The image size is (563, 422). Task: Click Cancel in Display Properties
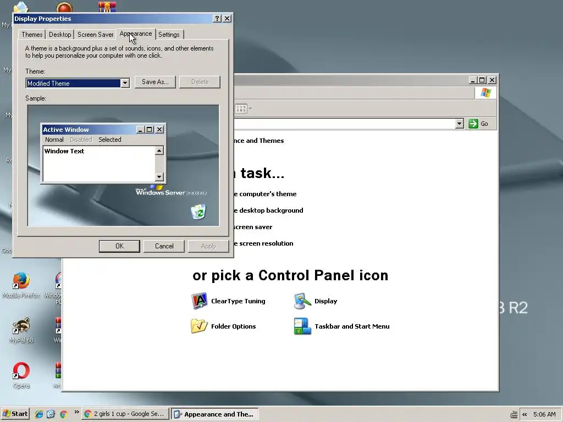(164, 246)
